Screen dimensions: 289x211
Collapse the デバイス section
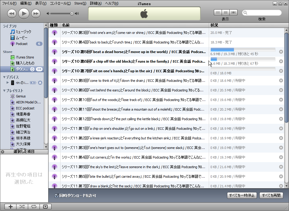point(4,77)
